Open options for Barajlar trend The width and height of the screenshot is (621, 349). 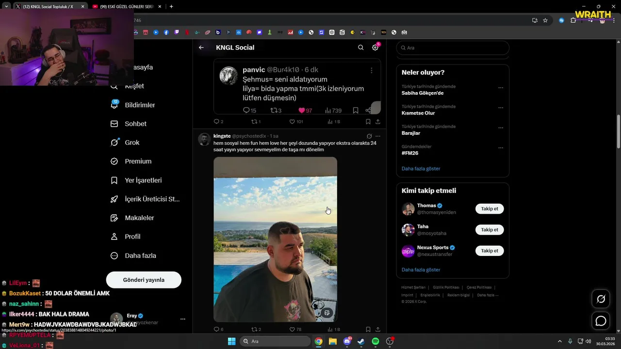pyautogui.click(x=501, y=127)
